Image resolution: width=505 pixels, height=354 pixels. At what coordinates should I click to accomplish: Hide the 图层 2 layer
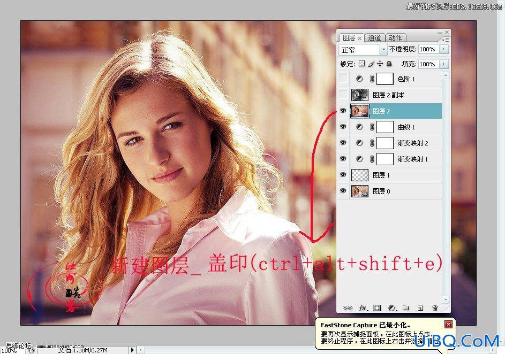pos(343,111)
